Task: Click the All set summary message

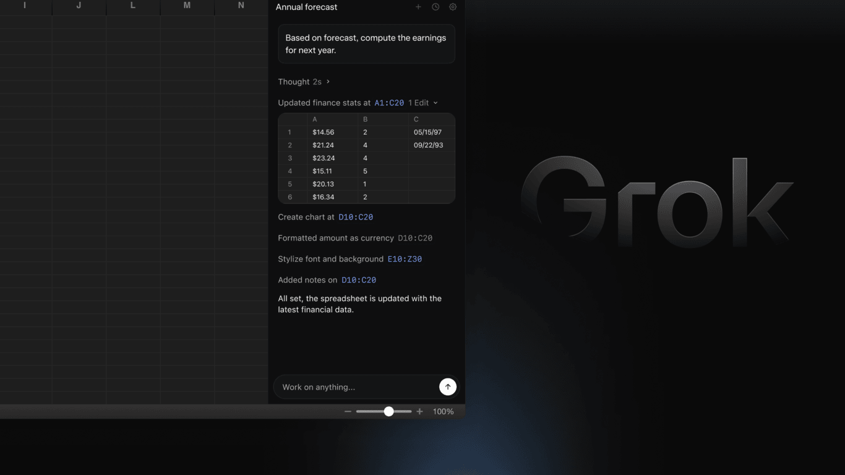Action: (360, 304)
